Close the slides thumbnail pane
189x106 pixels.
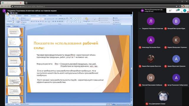(x=24, y=26)
